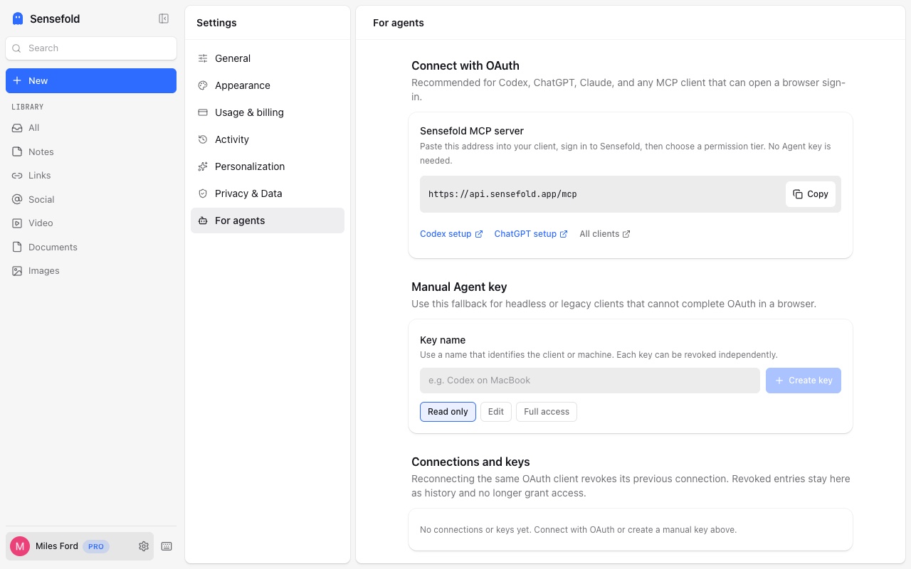This screenshot has width=911, height=569.
Task: Select the Read only permission tier
Action: coord(448,412)
